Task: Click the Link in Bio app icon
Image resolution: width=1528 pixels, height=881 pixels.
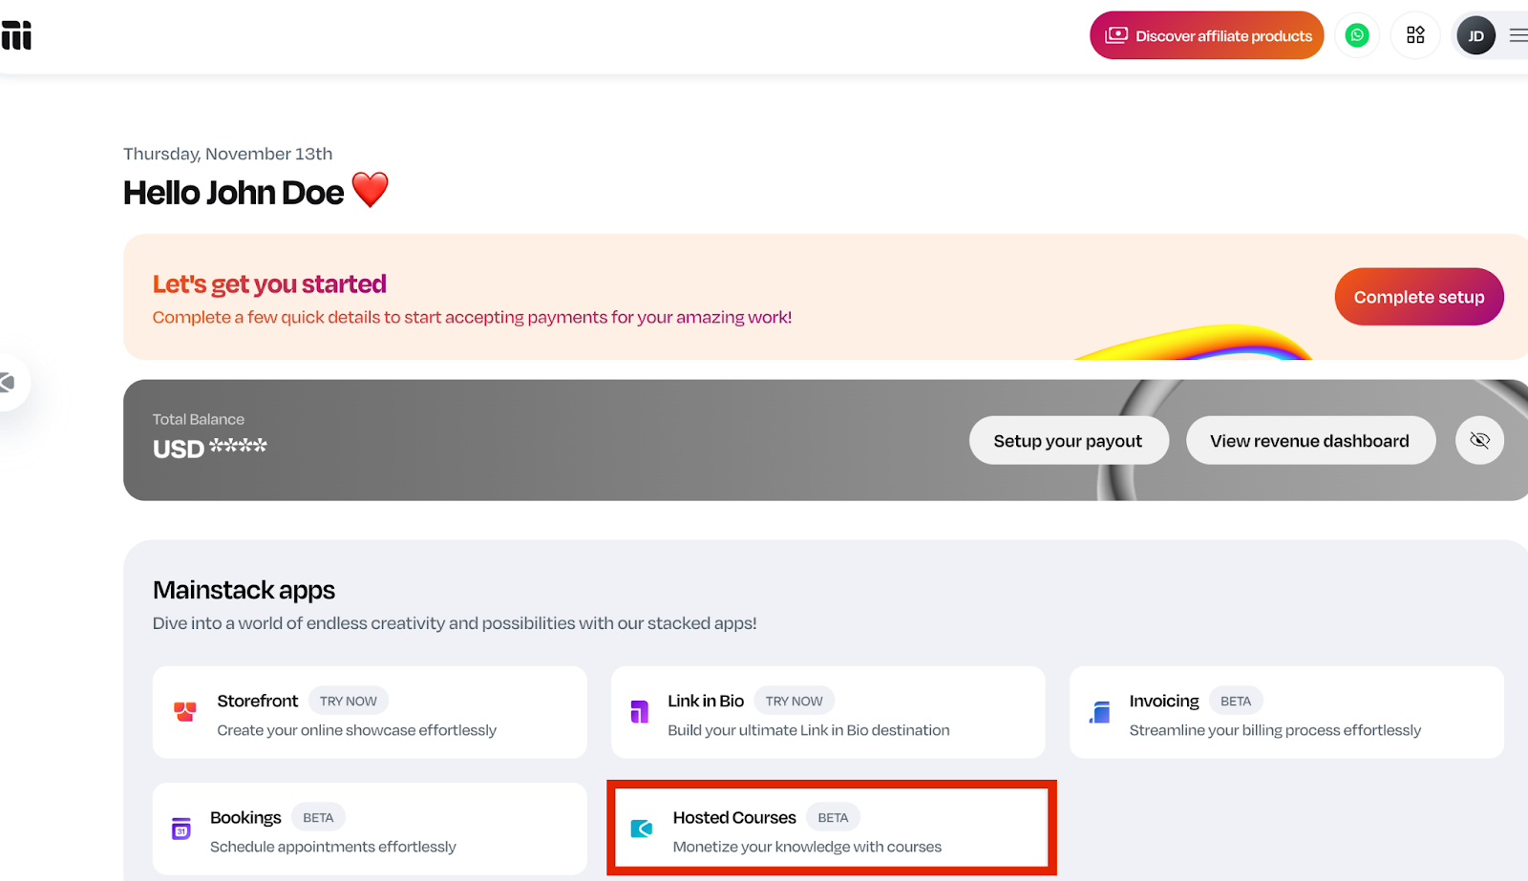Action: pos(640,711)
